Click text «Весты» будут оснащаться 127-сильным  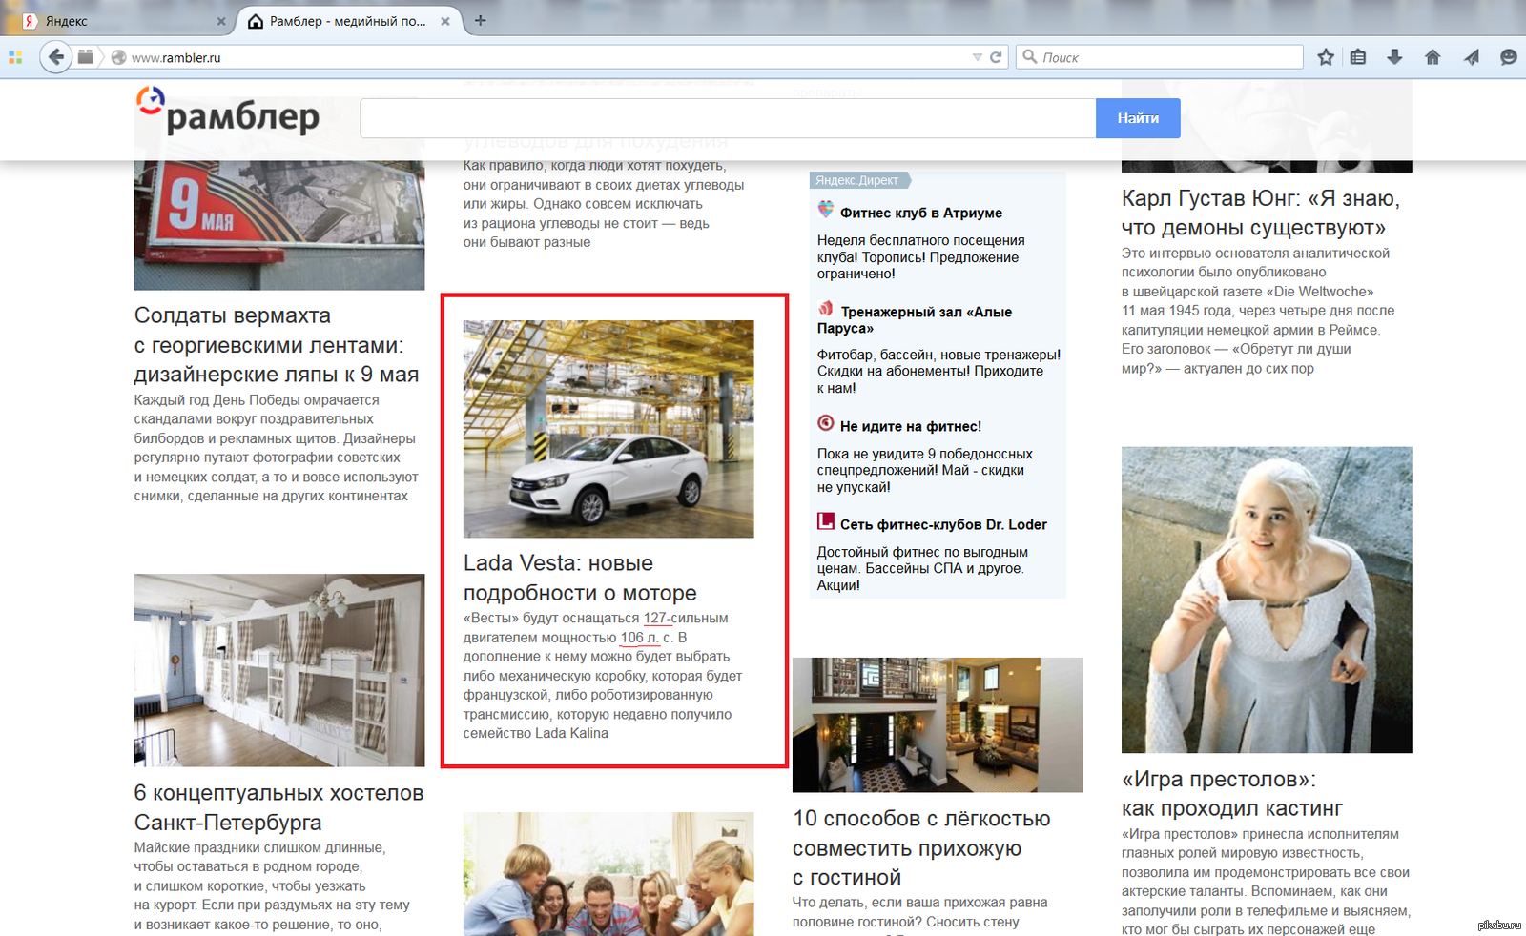(x=595, y=618)
